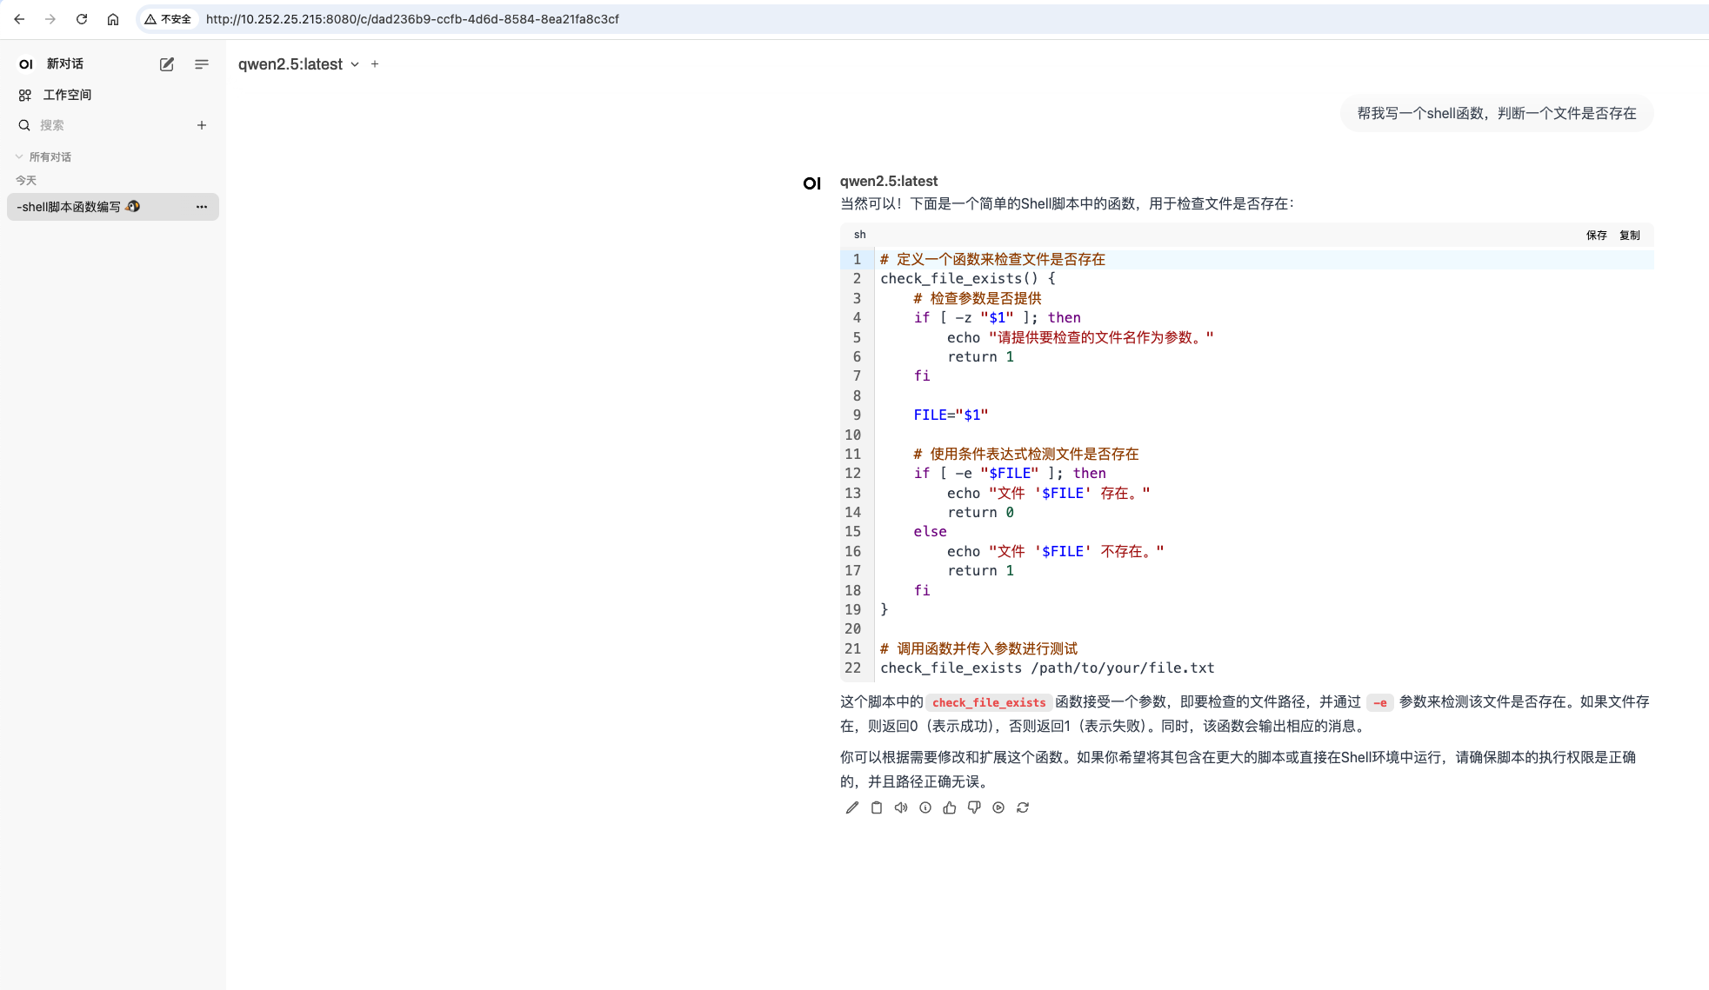Copy the response with the clipboard icon
This screenshot has height=990, width=1709.
point(876,807)
